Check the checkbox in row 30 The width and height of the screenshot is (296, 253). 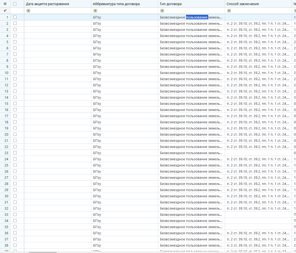click(x=15, y=196)
